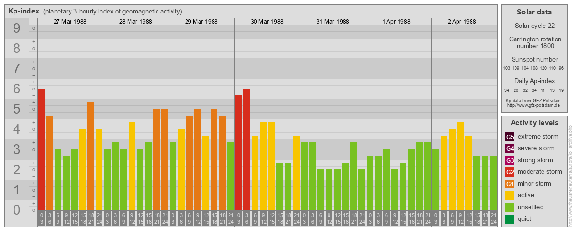This screenshot has height=231, width=572.
Task: Click the green 21-24h bar on 29 Mar
Action: (230, 177)
